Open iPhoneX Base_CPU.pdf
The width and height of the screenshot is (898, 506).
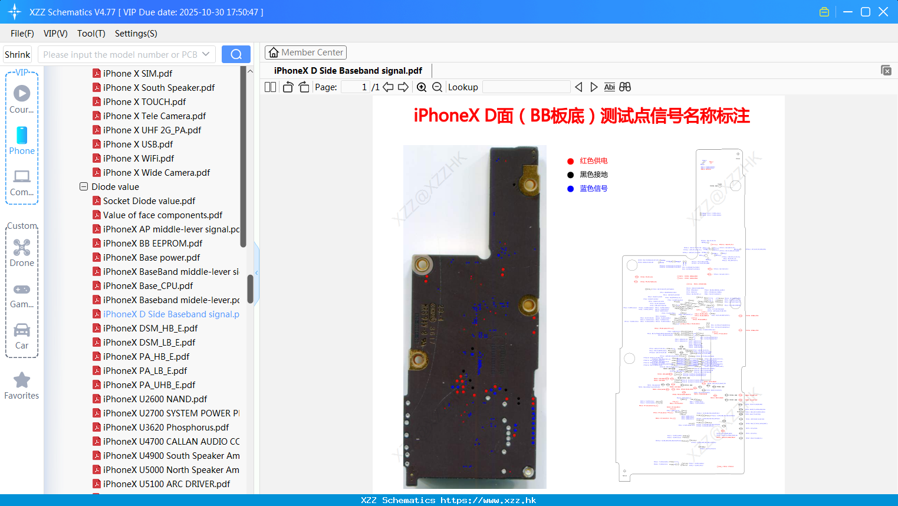(148, 285)
